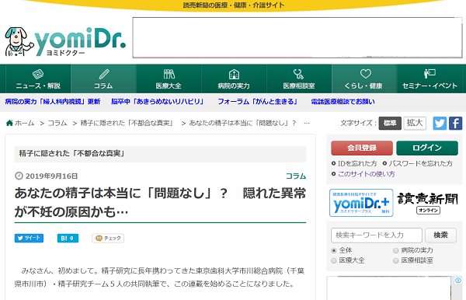Go to くらし・健康 menu label

tap(363, 86)
